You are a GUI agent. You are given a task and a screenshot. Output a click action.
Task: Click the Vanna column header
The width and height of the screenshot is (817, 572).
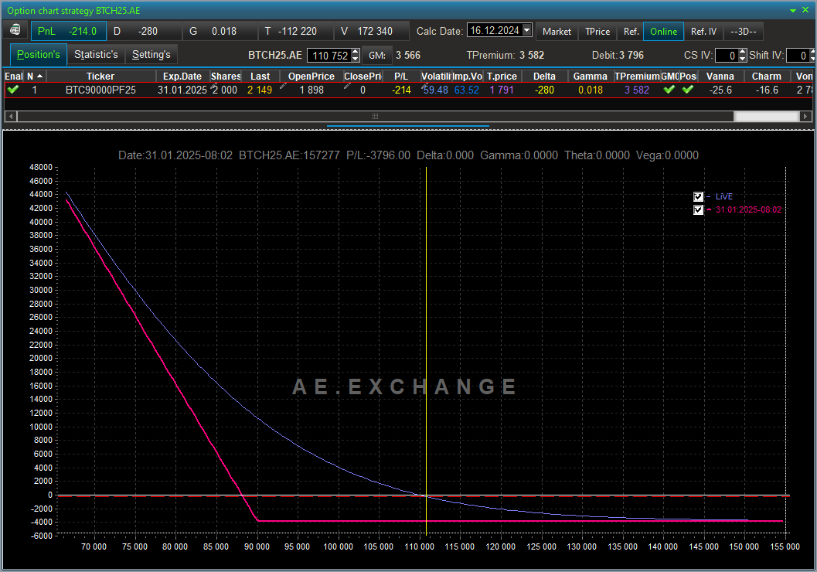click(720, 76)
